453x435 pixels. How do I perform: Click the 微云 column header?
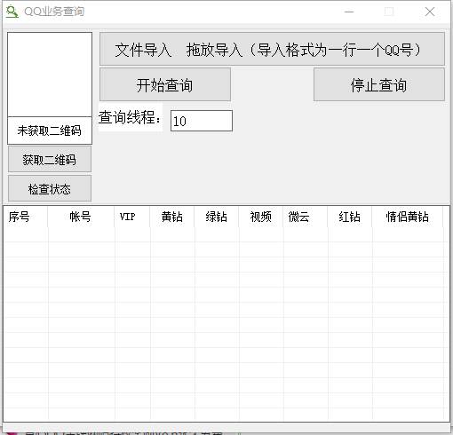[x=306, y=217]
